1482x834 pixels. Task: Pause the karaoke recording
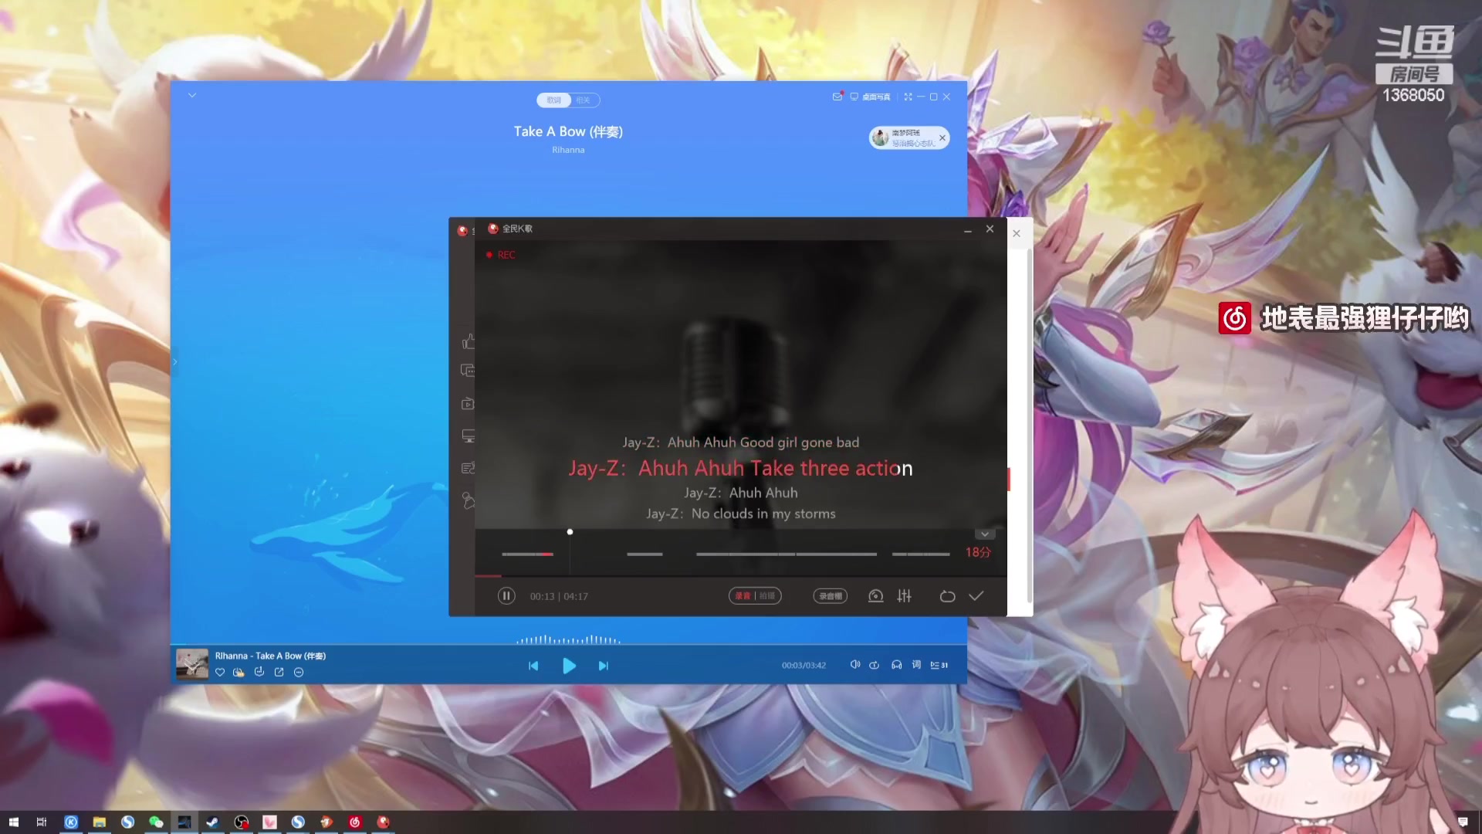click(506, 596)
